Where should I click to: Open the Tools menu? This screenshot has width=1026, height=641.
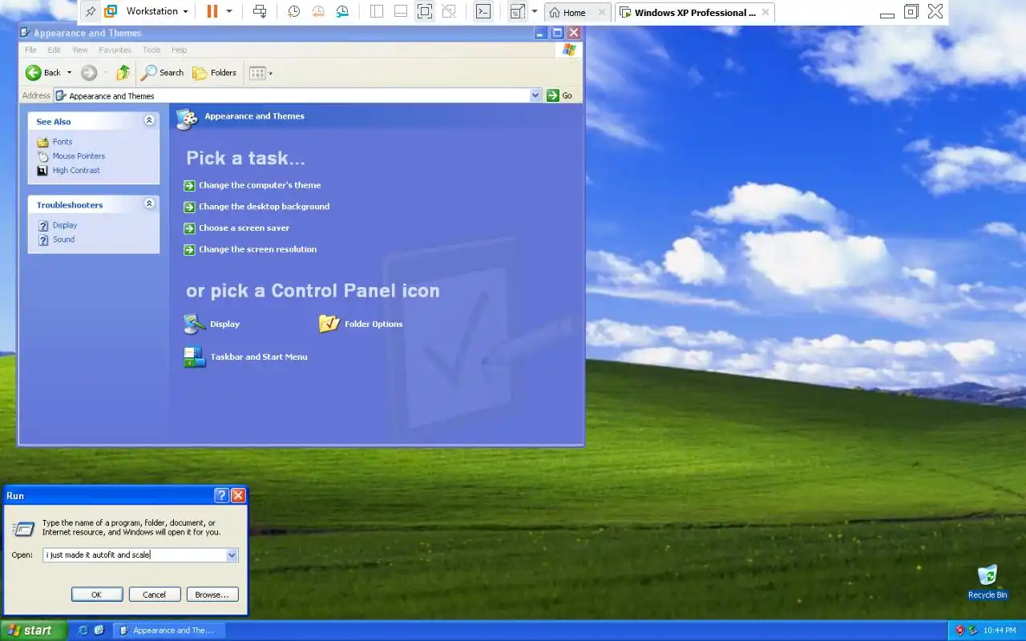151,50
